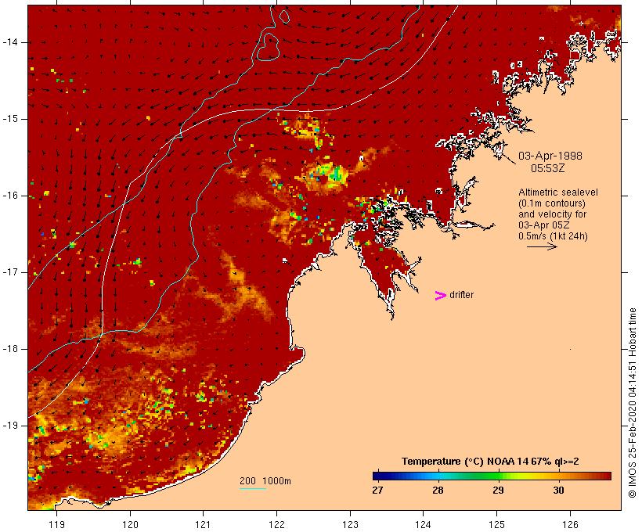
Task: Click the longitude axis label '125'
Action: [496, 524]
